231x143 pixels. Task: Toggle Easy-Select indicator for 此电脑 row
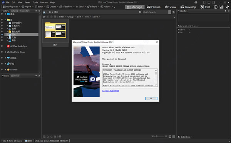pyautogui.click(x=2, y=58)
